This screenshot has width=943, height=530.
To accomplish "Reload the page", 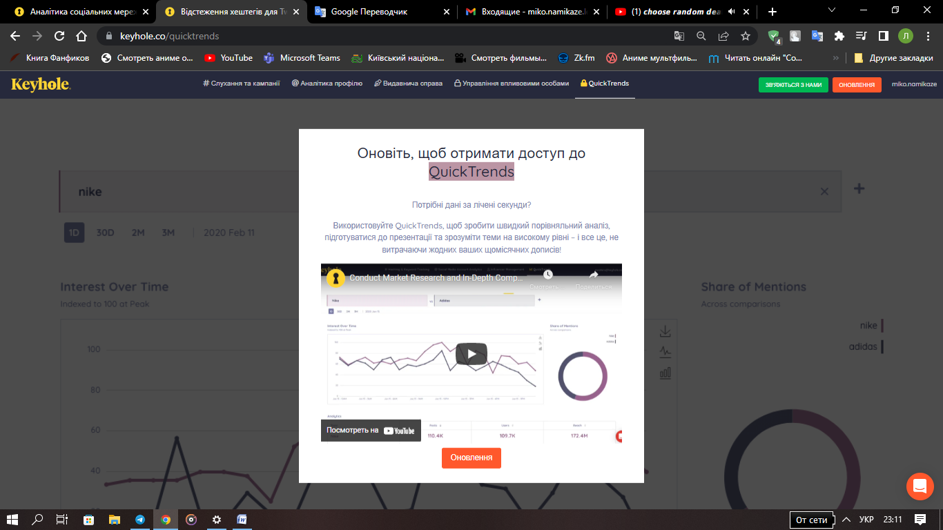I will [59, 36].
